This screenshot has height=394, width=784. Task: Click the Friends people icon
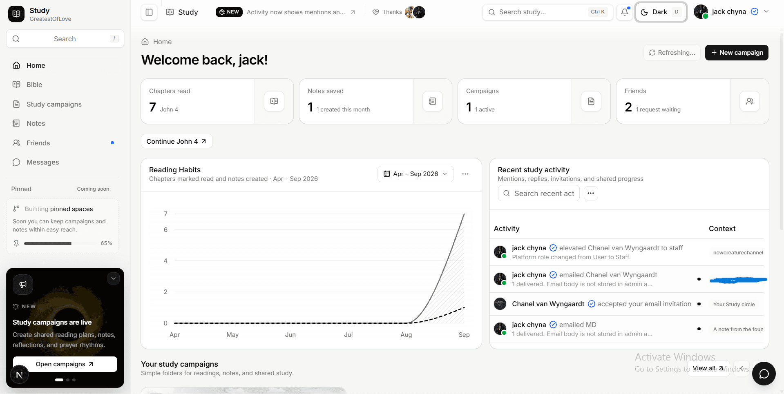tap(750, 101)
